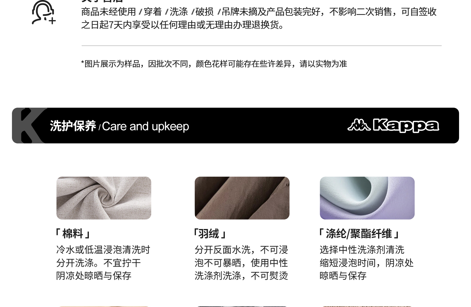Viewport: 471px width, 307px height.
Task: Click the 7-day return policy text
Action: pos(259,18)
